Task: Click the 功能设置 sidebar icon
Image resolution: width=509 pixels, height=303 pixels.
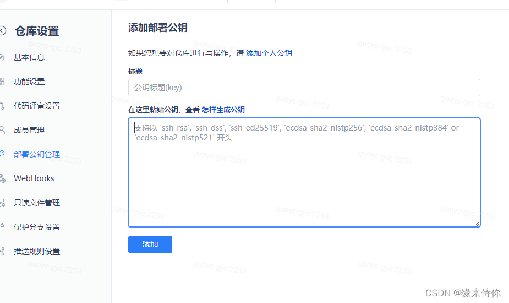Action: (2, 82)
